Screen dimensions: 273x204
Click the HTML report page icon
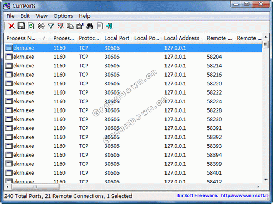coord(100,26)
